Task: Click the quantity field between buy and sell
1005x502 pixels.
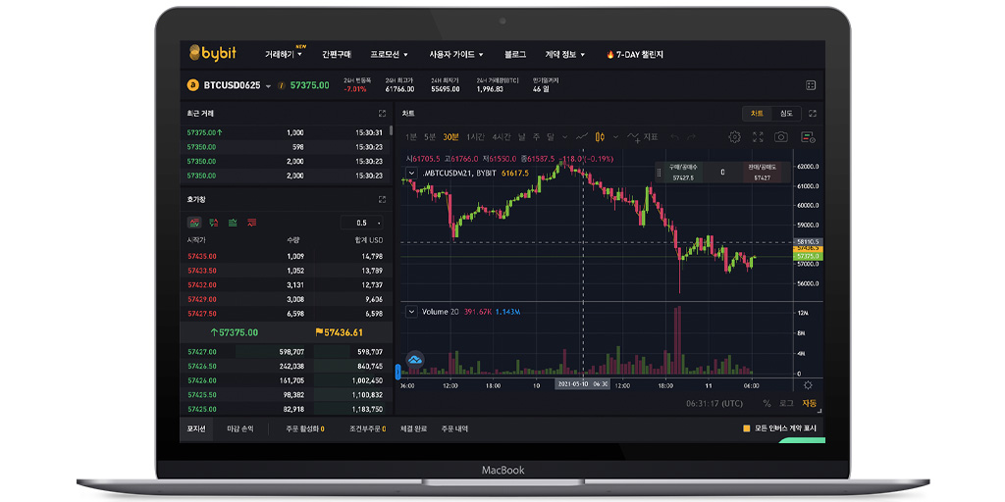Action: [722, 173]
